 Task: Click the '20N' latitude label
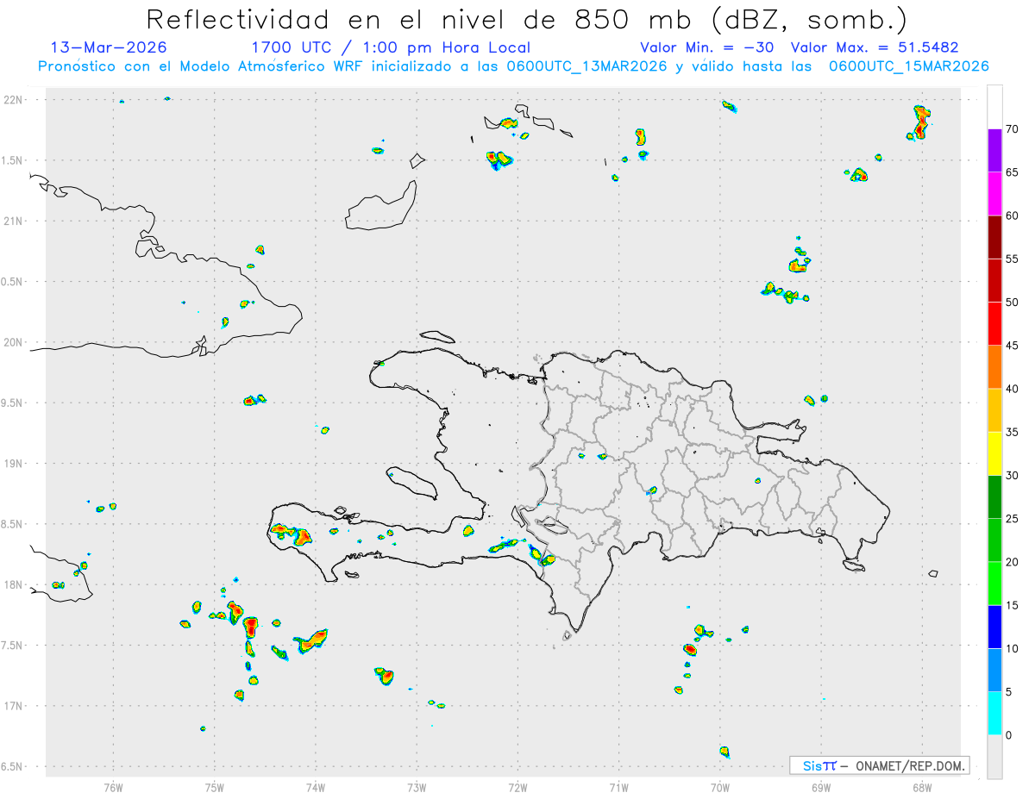(15, 342)
